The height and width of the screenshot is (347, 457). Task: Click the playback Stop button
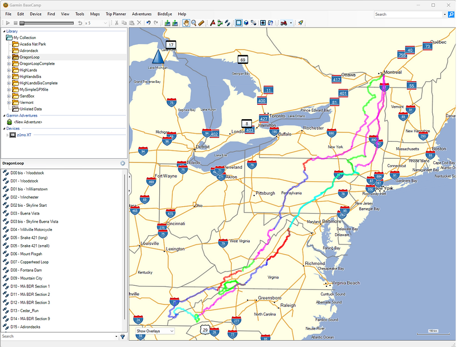15,23
